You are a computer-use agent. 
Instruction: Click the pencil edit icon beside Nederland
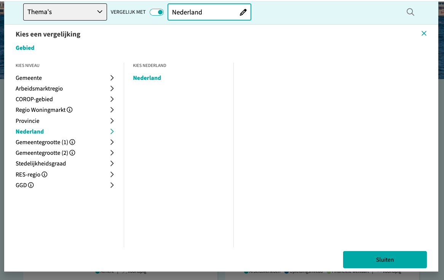243,12
